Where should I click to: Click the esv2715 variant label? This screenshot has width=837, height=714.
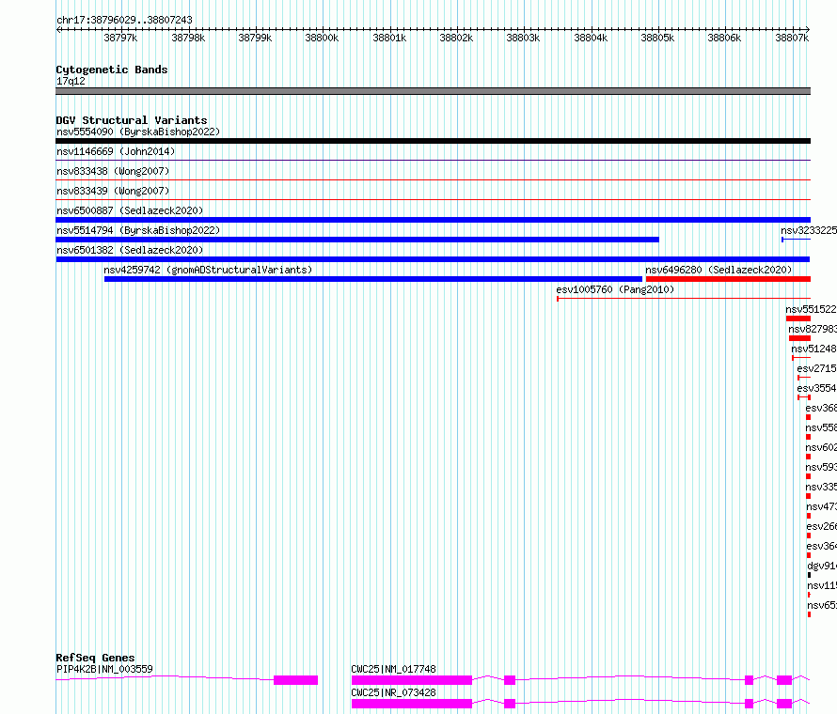coord(816,368)
